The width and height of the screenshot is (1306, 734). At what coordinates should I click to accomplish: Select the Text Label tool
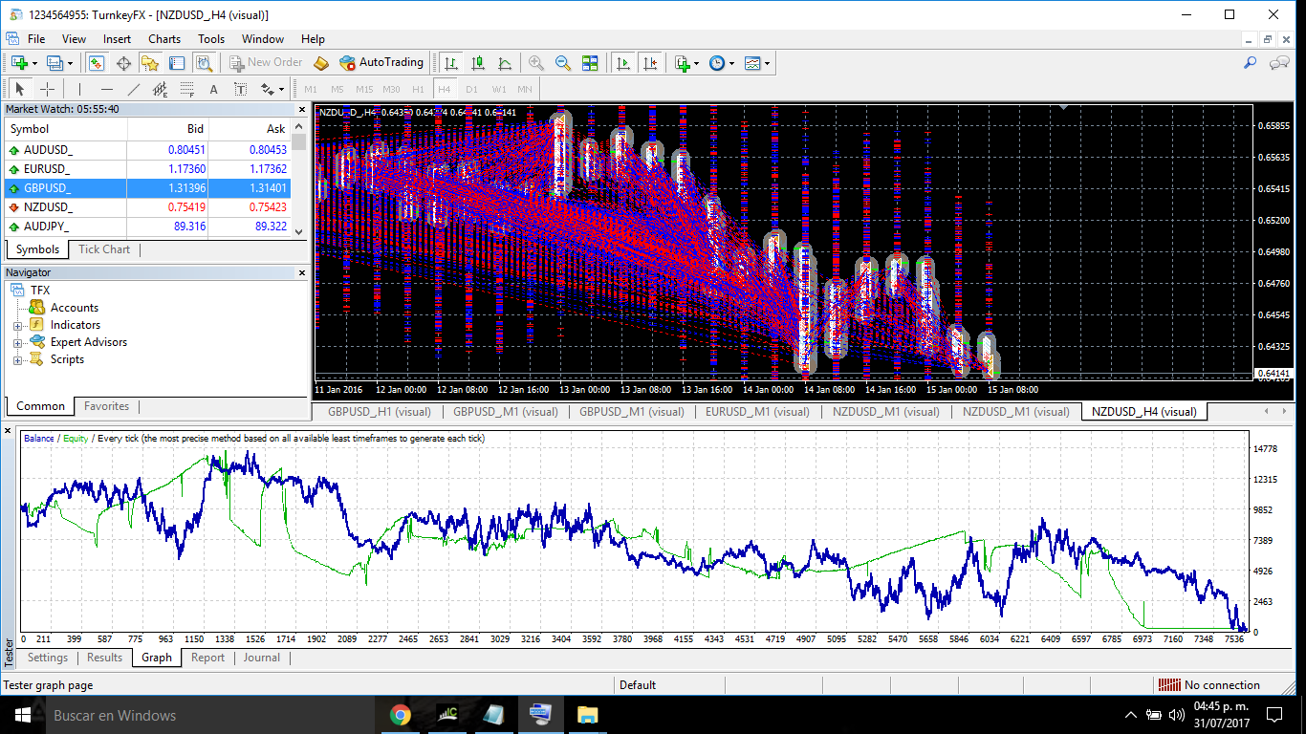[x=240, y=89]
